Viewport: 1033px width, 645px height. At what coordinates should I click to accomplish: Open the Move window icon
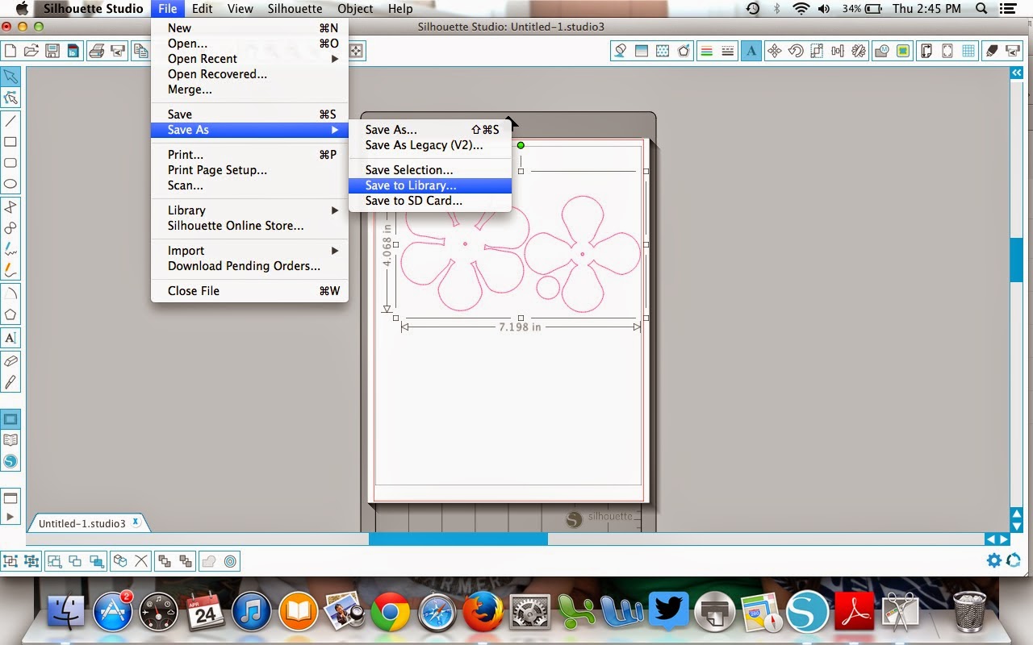point(774,51)
